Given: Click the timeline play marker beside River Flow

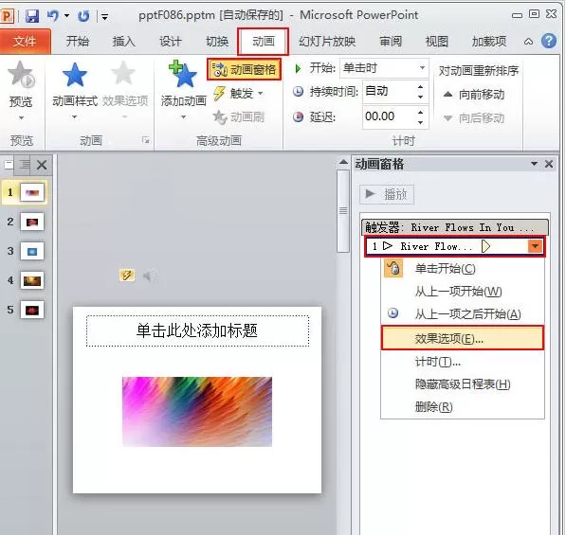Looking at the screenshot, I should (x=485, y=246).
